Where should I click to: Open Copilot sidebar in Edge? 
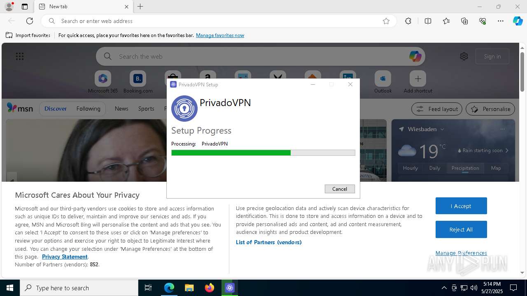coord(518,21)
